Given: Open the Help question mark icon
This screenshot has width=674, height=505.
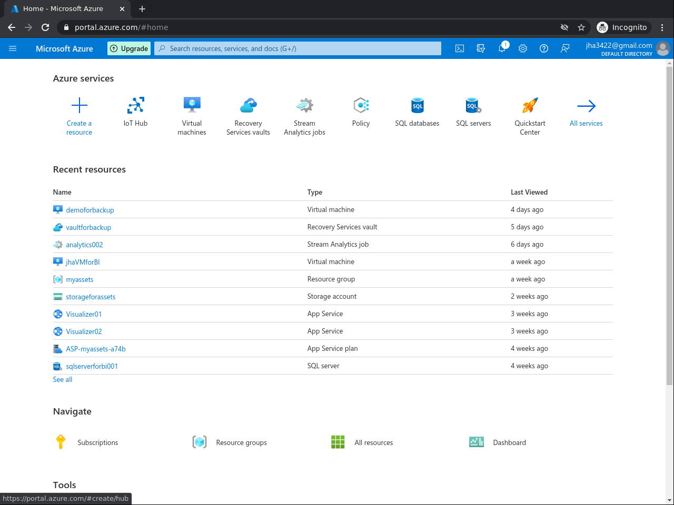Looking at the screenshot, I should (544, 48).
